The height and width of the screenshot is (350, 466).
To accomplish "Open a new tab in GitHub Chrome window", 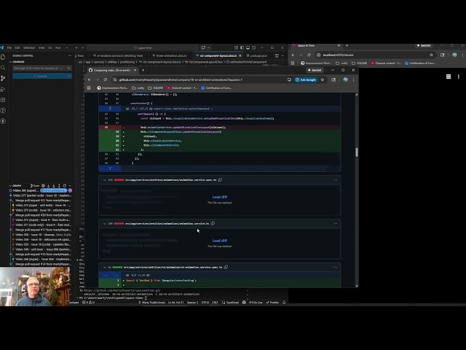I will coord(143,70).
